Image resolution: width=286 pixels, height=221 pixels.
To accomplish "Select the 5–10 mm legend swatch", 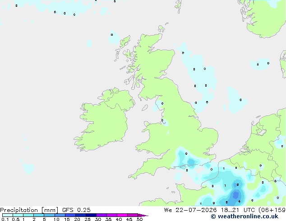I will pos(49,215).
